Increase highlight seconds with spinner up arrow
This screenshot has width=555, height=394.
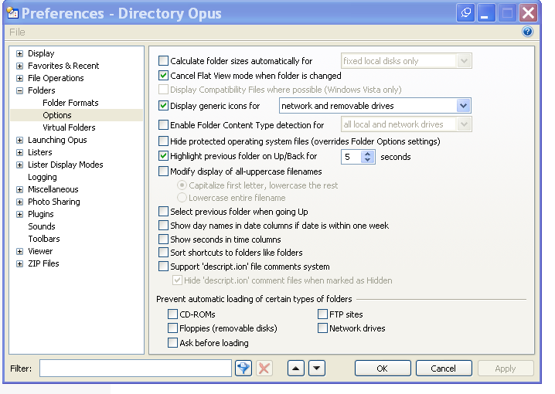(x=368, y=154)
